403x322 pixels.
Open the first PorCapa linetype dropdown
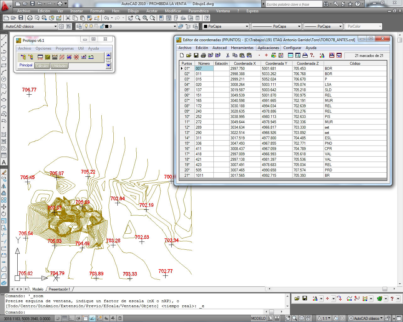click(x=299, y=26)
